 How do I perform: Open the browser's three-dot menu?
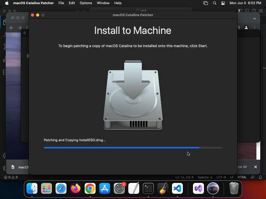click(255, 27)
